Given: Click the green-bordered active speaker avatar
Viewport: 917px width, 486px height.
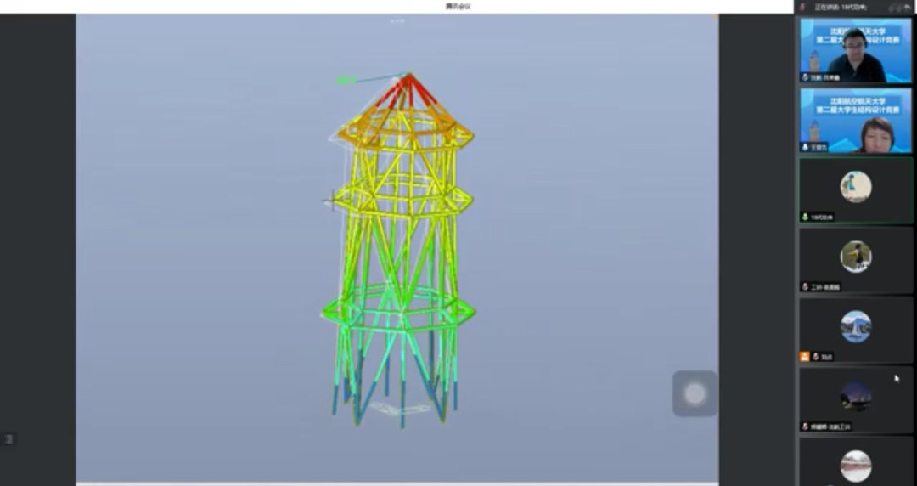Looking at the screenshot, I should coord(856,186).
